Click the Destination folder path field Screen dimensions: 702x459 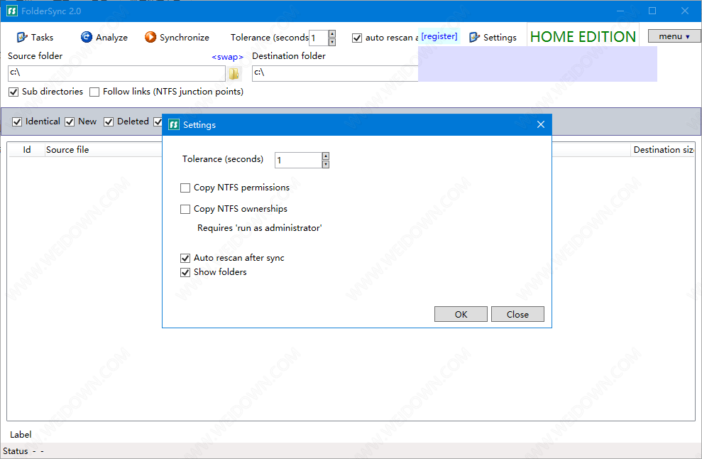[x=335, y=73]
